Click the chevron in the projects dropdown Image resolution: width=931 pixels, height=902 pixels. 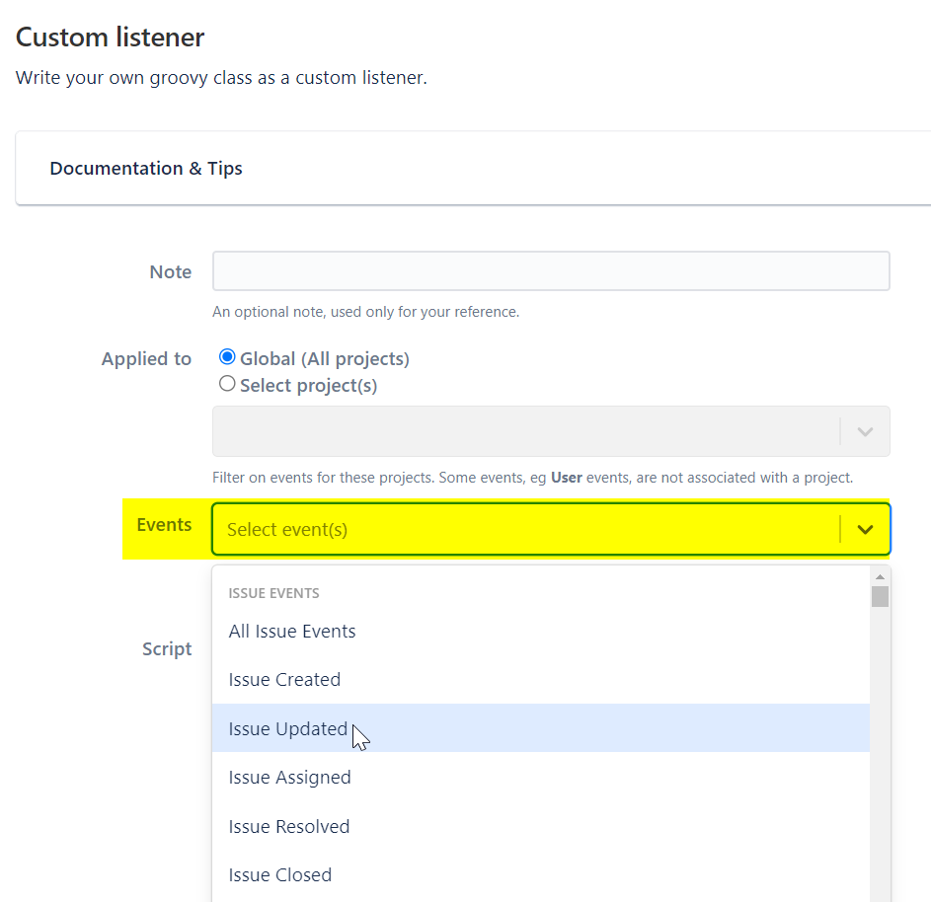click(865, 431)
